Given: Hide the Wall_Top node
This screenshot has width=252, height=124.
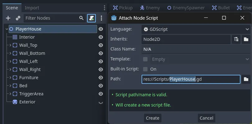Looking at the screenshot, I should click(x=101, y=45).
